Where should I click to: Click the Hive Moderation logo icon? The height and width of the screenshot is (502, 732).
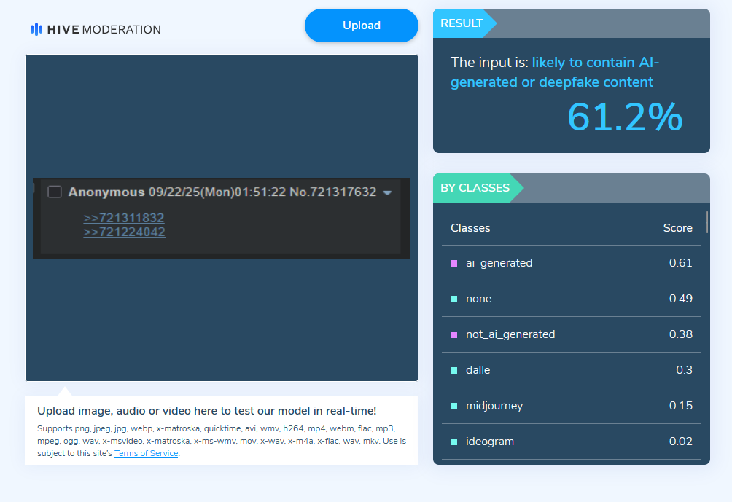[x=36, y=29]
